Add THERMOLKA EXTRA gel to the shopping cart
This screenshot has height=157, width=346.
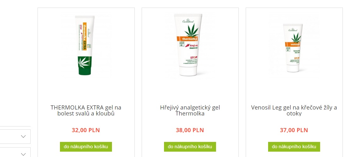(x=86, y=147)
